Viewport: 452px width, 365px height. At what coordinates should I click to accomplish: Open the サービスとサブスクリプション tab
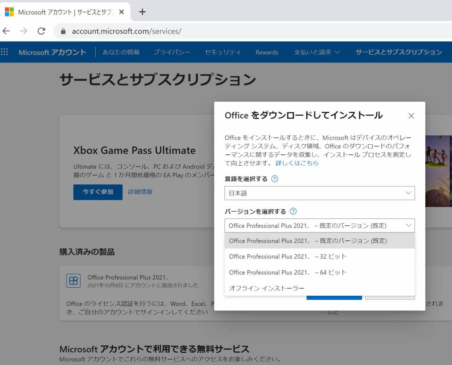coord(399,52)
